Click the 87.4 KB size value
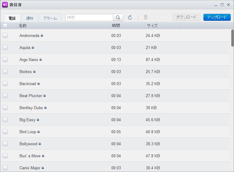This screenshot has width=234, height=172. click(x=153, y=60)
